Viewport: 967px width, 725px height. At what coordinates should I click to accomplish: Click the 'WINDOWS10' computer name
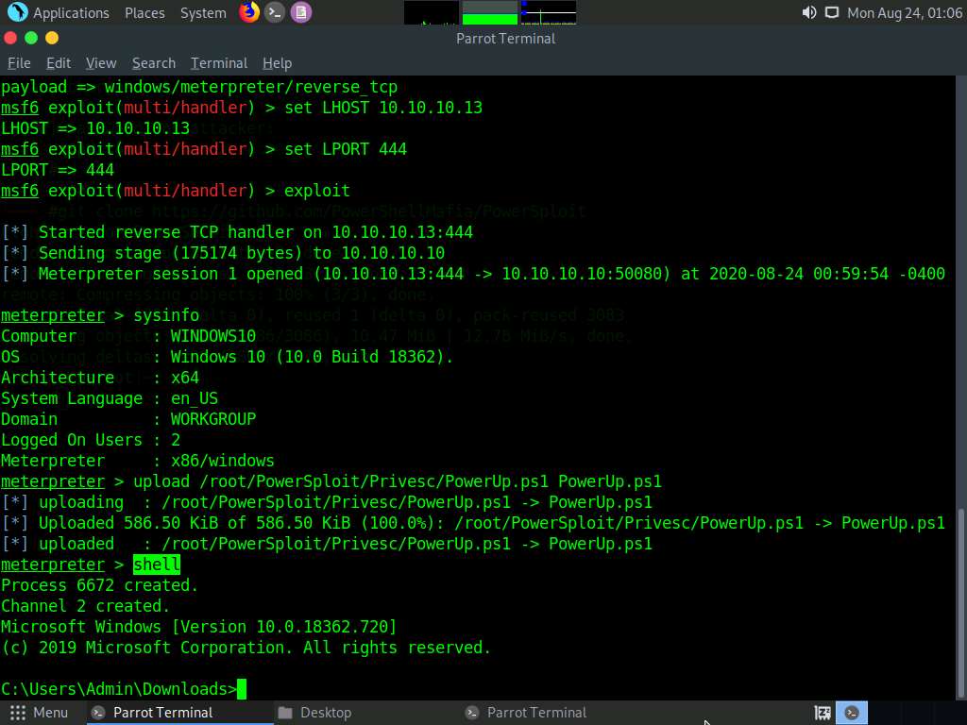point(212,336)
